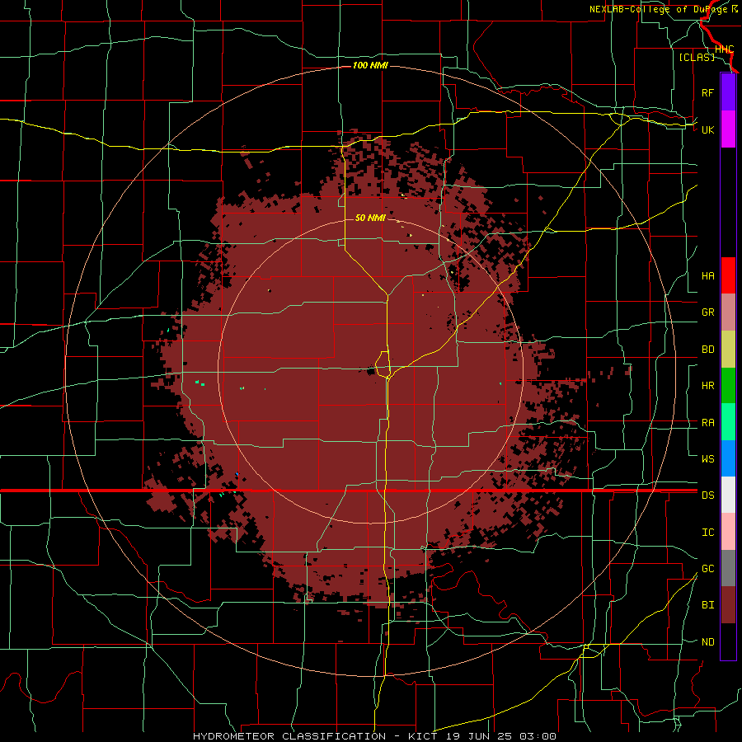Click the WS legend label
Image resolution: width=742 pixels, height=742 pixels.
707,459
